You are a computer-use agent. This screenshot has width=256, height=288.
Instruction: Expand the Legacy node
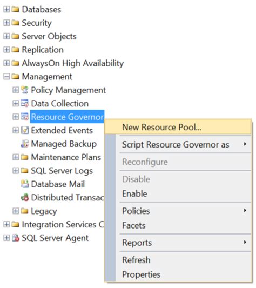click(16, 211)
